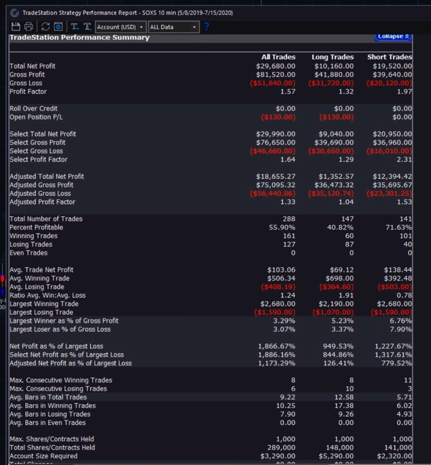Open the Account (USD) dropdown

121,27
